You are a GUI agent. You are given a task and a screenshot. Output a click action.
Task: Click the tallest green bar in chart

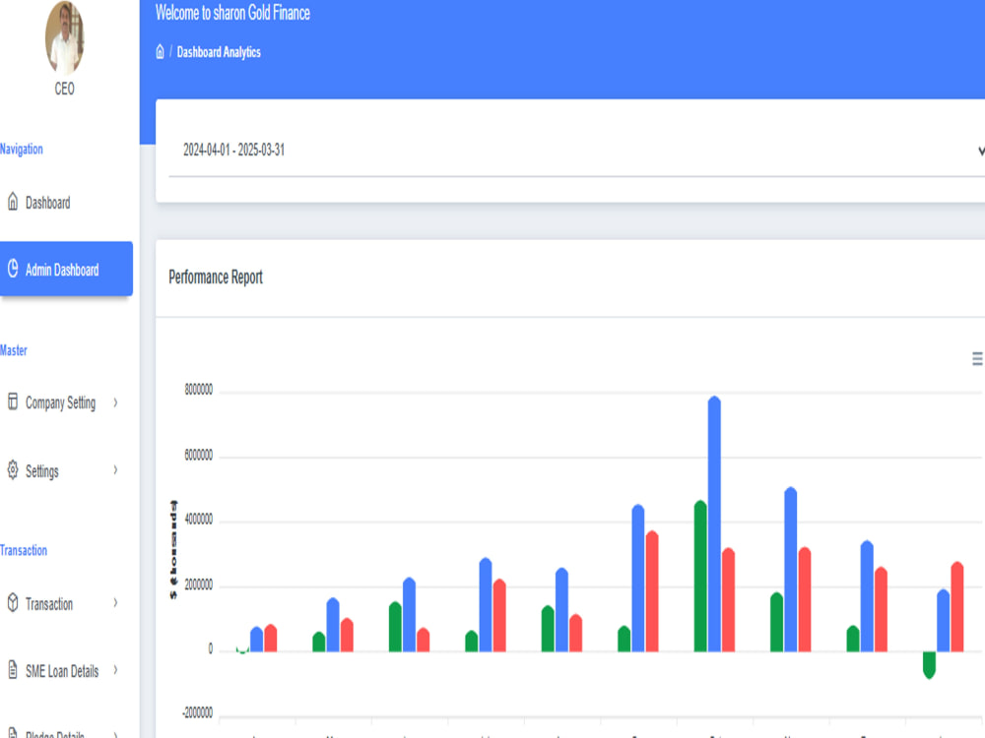(x=700, y=576)
